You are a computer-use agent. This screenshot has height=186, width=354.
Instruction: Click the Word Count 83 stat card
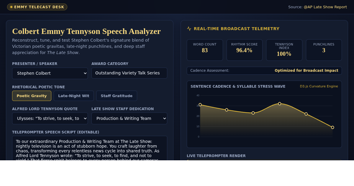205,50
